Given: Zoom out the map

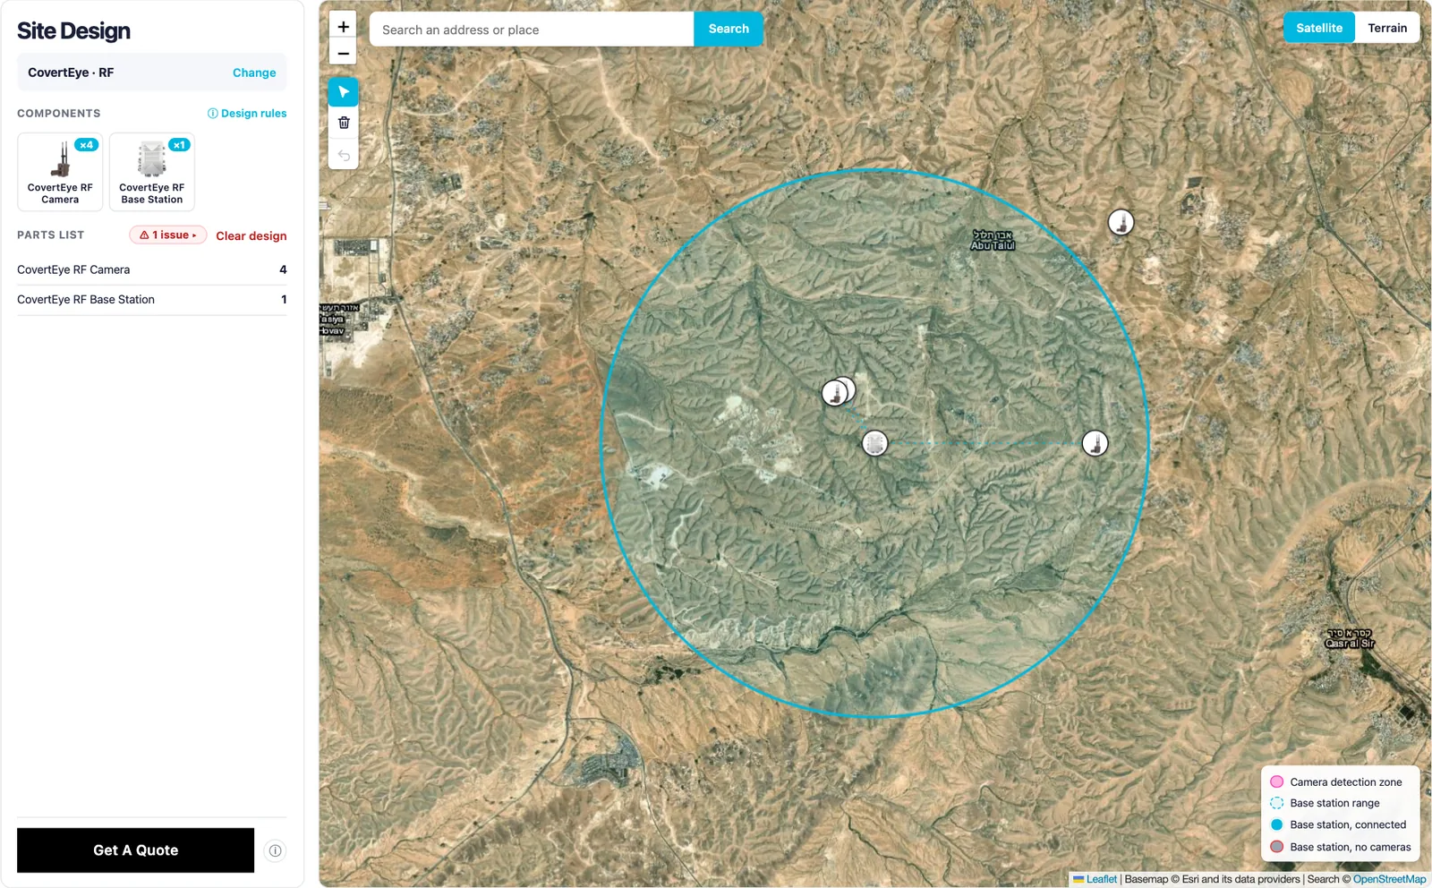Looking at the screenshot, I should tap(343, 53).
